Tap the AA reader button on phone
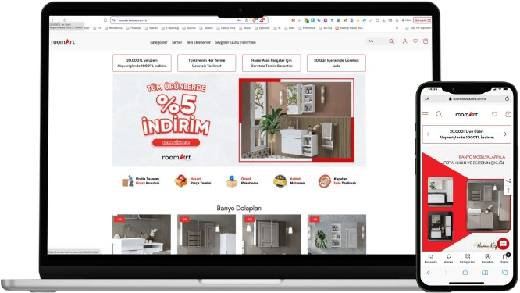This screenshot has height=293, width=520. 427,99
